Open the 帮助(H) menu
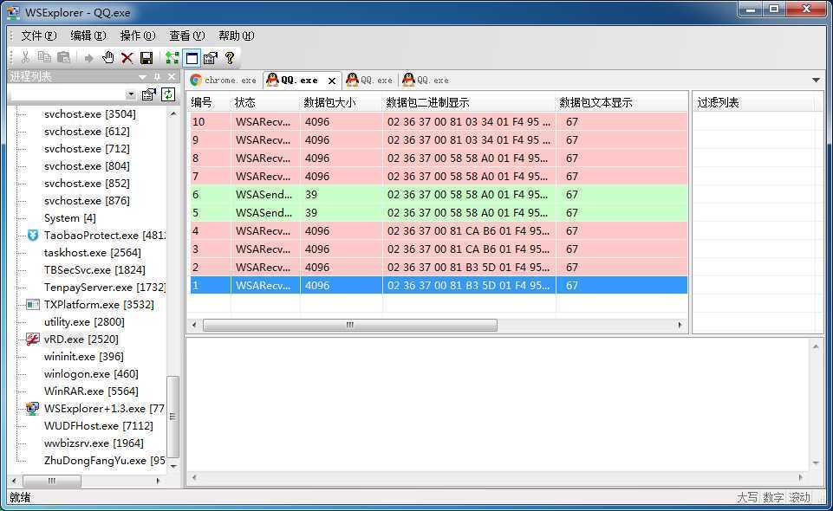The width and height of the screenshot is (833, 511). pyautogui.click(x=237, y=36)
